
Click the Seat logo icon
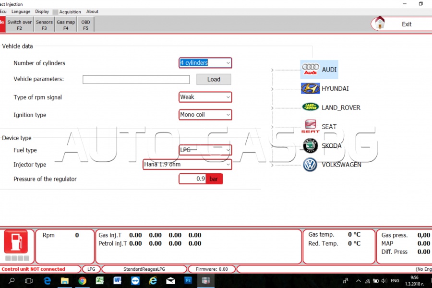pos(311,126)
